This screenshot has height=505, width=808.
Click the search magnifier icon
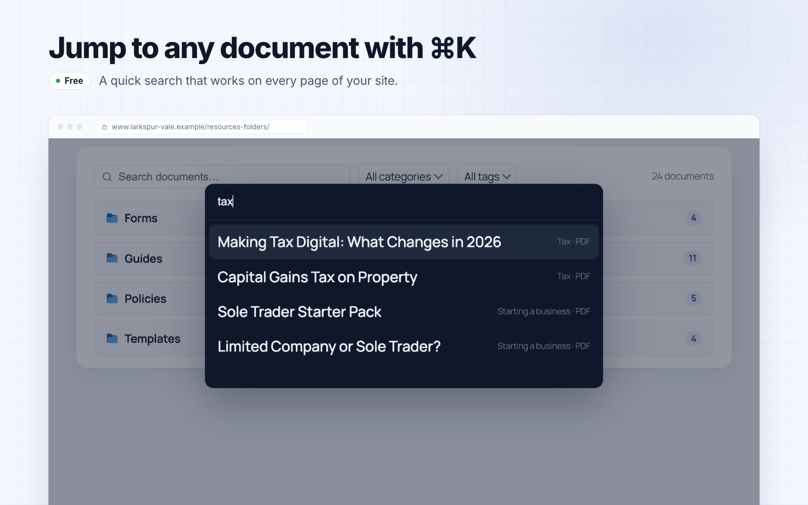coord(107,177)
